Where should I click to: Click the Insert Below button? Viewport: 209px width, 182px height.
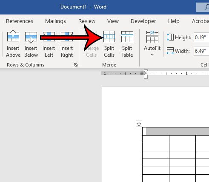(31, 43)
